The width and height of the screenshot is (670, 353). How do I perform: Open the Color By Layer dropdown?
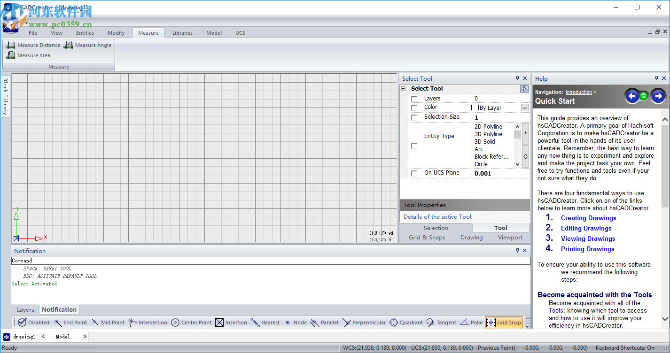tap(525, 107)
